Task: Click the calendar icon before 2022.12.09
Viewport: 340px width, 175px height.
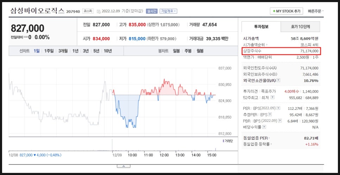Action: 99,11
